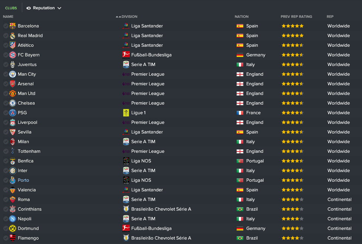362x244 pixels.
Task: Click the Liga NOS logo in Porto row
Action: pyautogui.click(x=126, y=180)
